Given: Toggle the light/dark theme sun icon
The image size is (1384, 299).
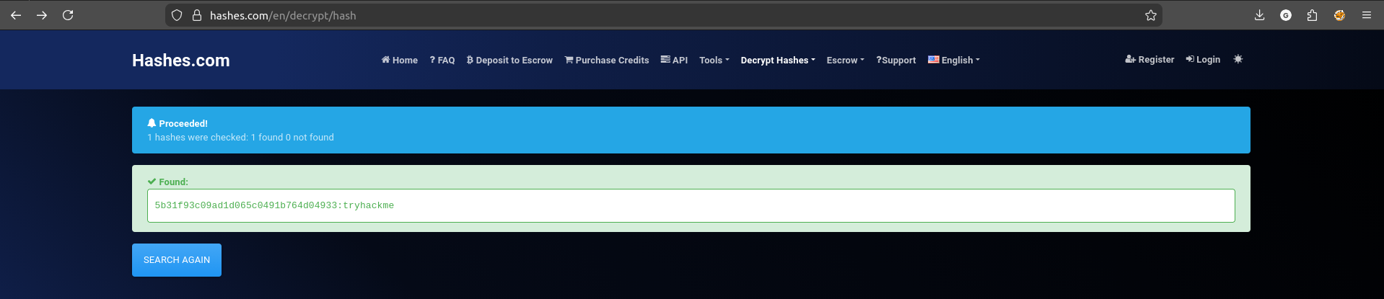Looking at the screenshot, I should click(1238, 59).
